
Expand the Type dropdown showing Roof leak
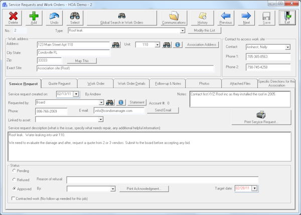point(183,30)
